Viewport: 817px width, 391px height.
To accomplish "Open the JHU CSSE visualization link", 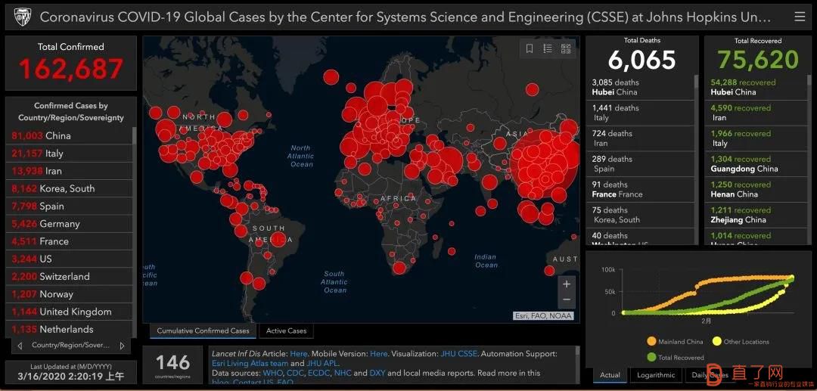I will [458, 353].
